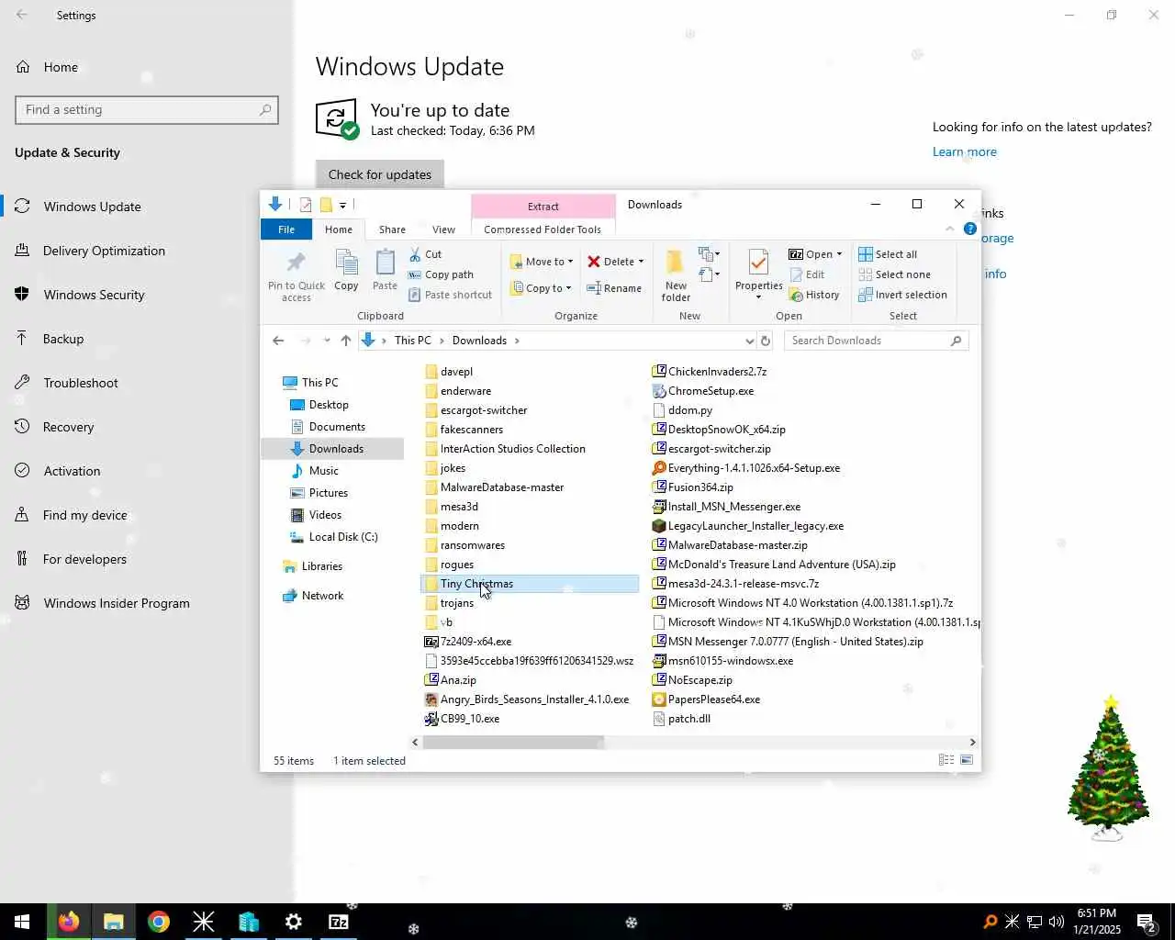Expand the Properties dropdown arrow
The width and height of the screenshot is (1175, 940).
coord(758,297)
